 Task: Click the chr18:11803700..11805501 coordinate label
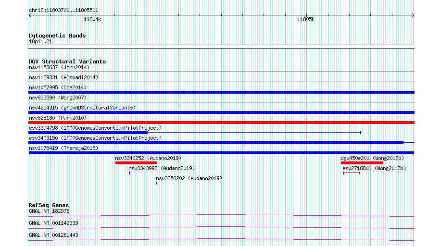(x=63, y=11)
